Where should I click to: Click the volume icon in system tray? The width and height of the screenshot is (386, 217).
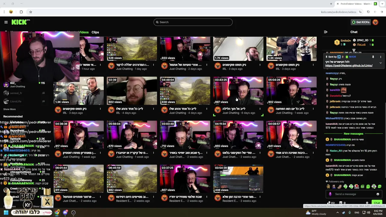[x=368, y=212]
